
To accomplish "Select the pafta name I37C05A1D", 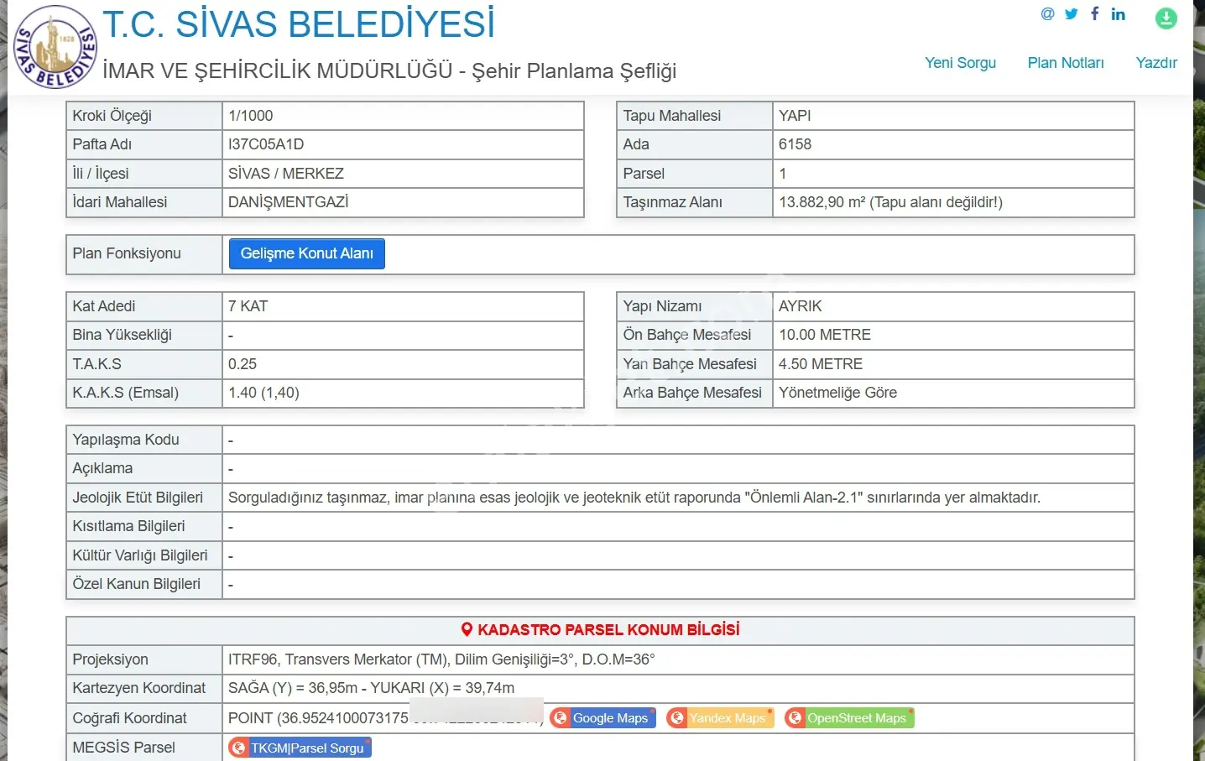I will [x=266, y=144].
